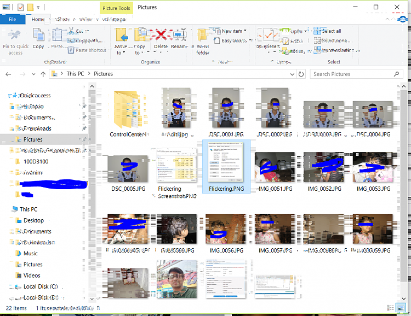The height and width of the screenshot is (316, 411).
Task: Open the Copy to command
Action: tap(140, 40)
